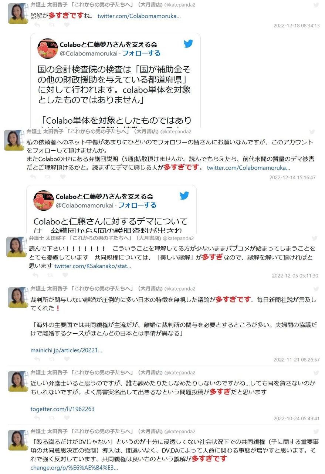Open the twitter.com/KSakanako status link

pos(92,266)
